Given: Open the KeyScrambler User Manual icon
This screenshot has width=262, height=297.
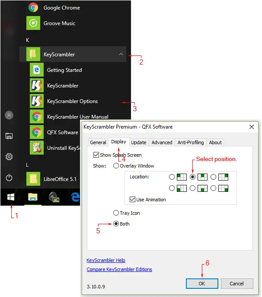Looking at the screenshot, I should (x=37, y=116).
